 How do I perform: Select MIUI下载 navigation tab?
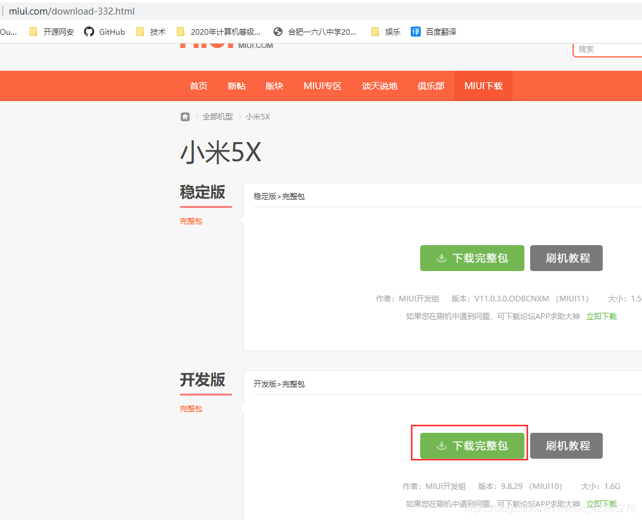click(483, 86)
